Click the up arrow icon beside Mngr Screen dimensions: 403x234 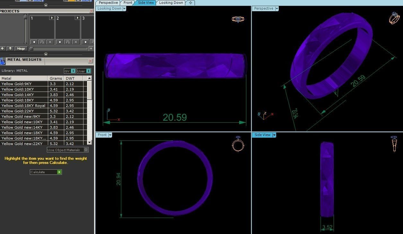click(10, 49)
